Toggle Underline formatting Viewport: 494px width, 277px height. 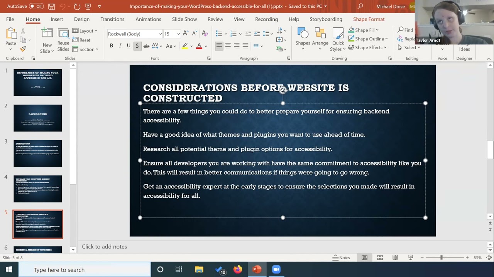tap(129, 46)
